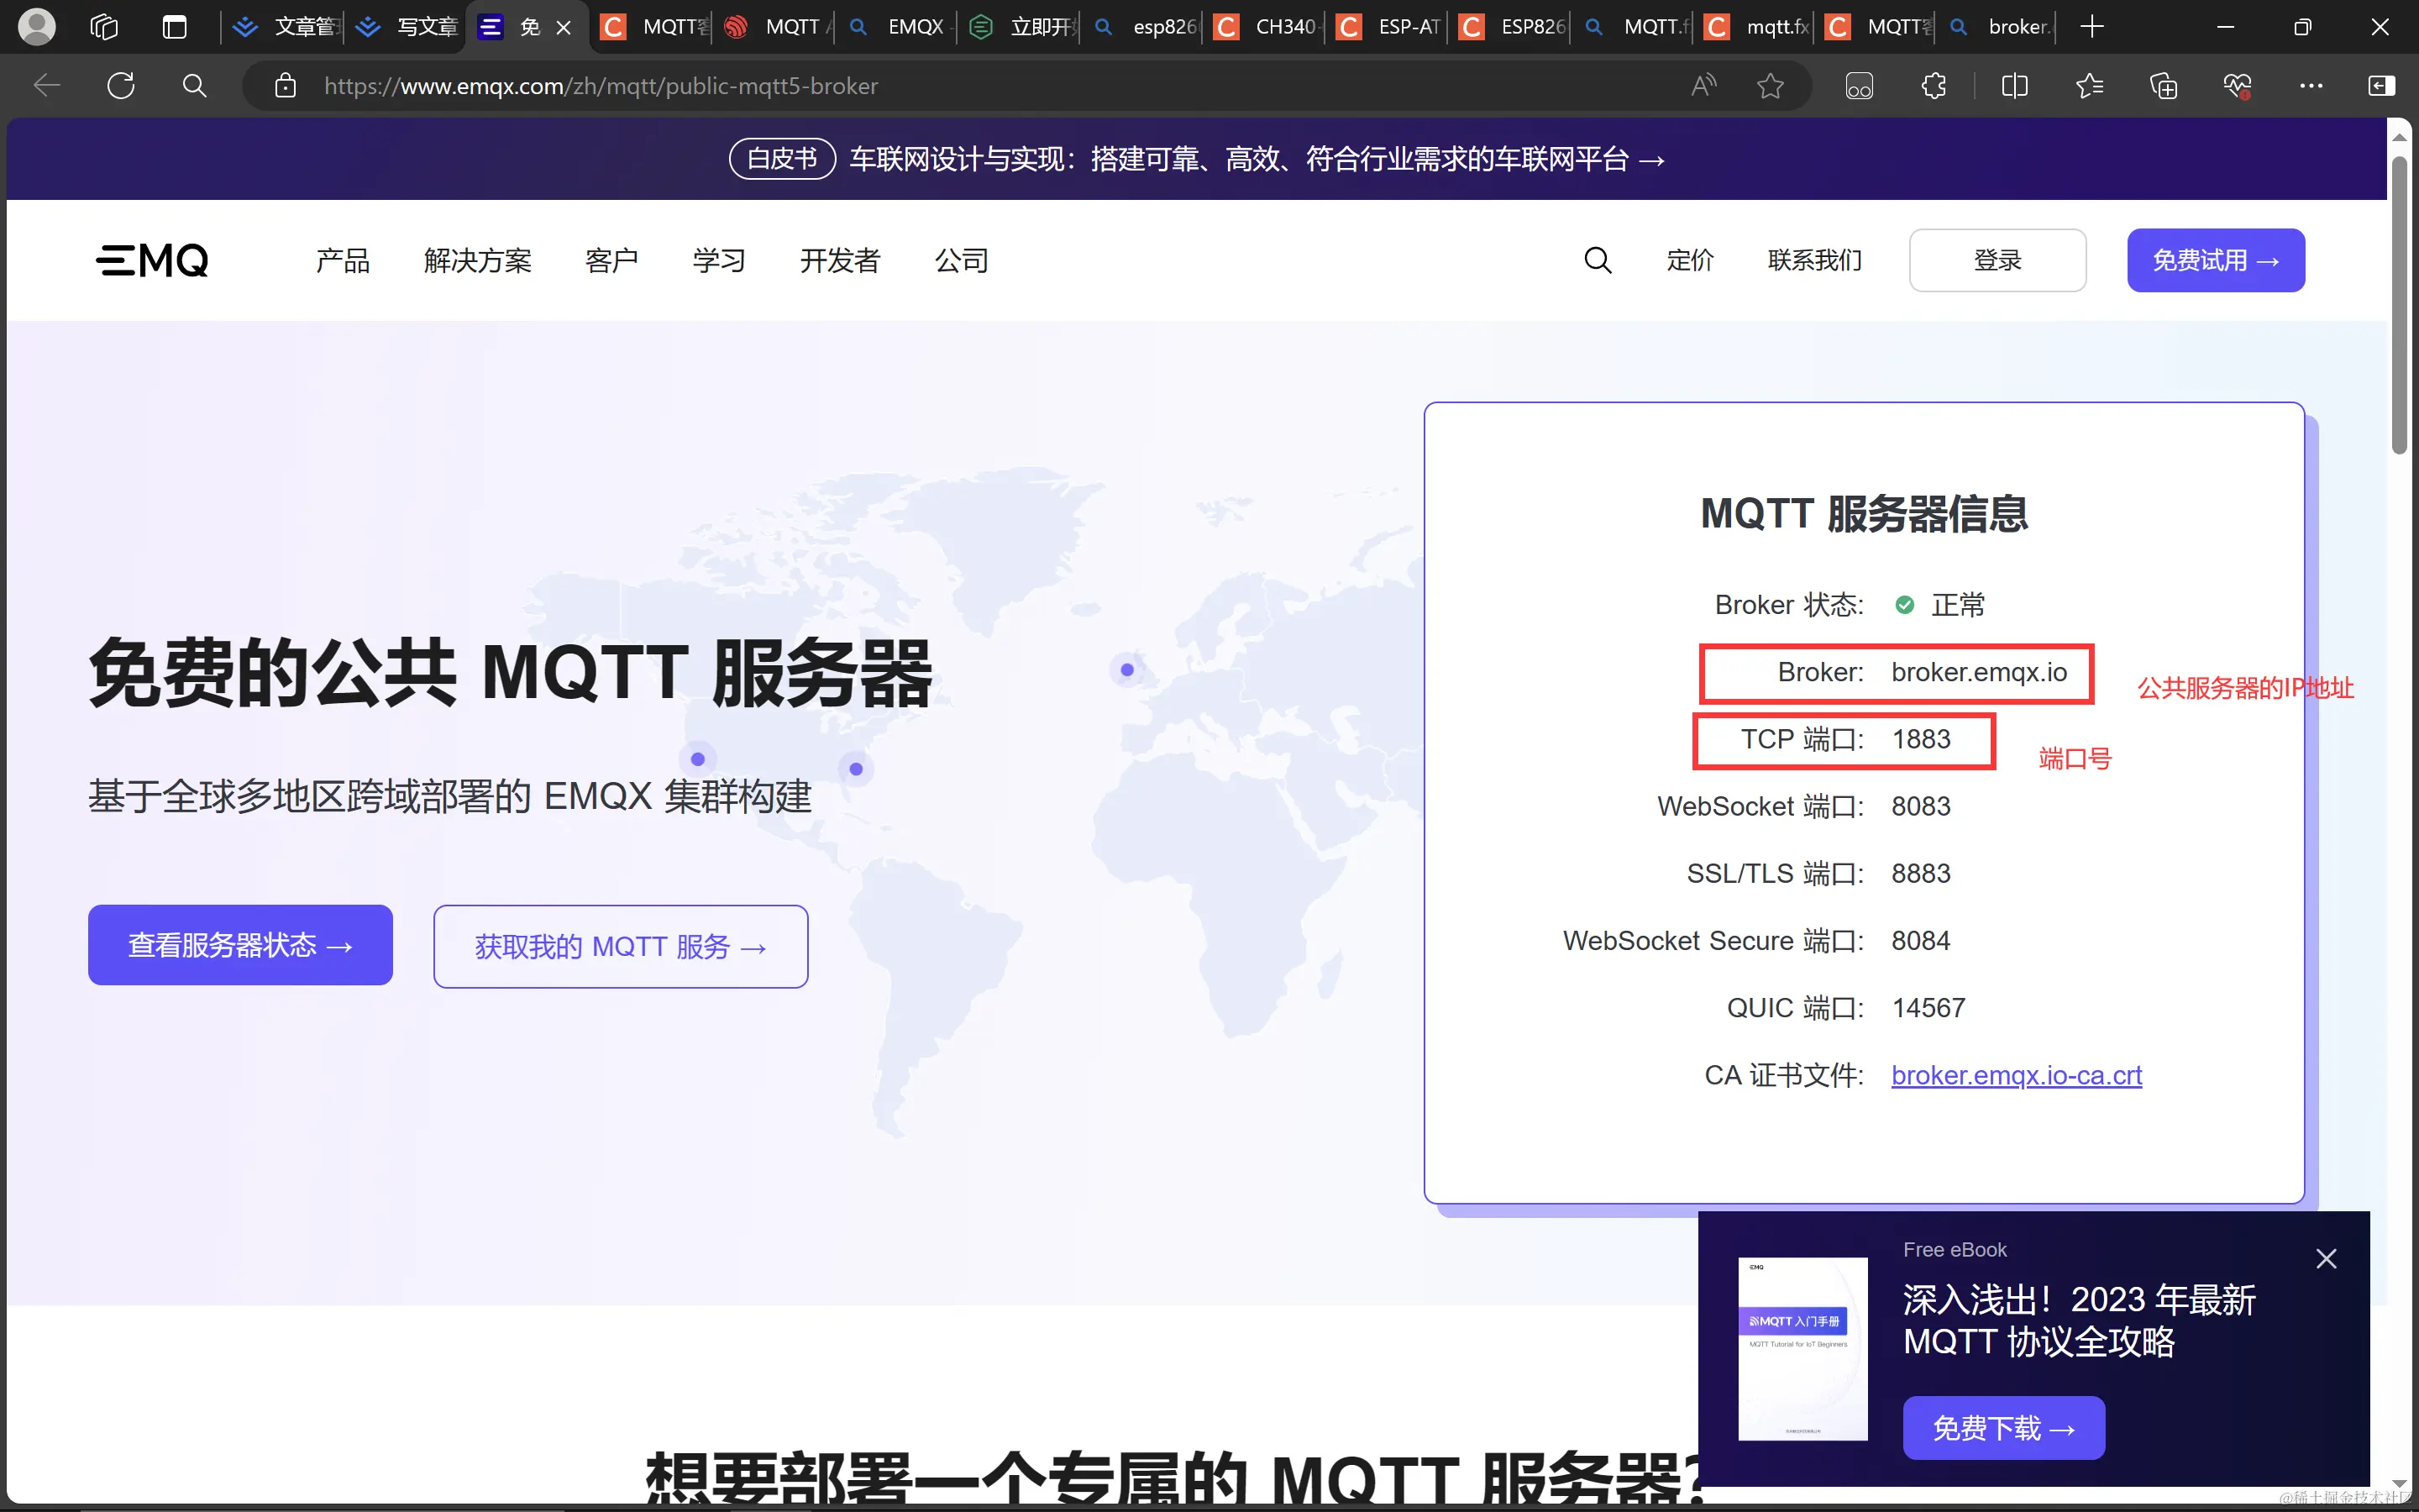This screenshot has height=1512, width=2419.
Task: Click the address bar search icon
Action: pos(195,86)
